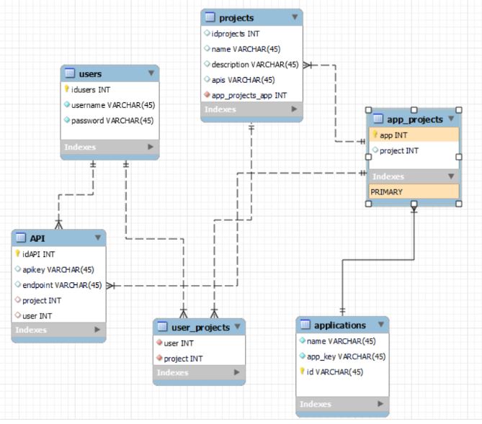Collapse the projects table with header arrow
Image resolution: width=482 pixels, height=424 pixels.
pyautogui.click(x=295, y=17)
